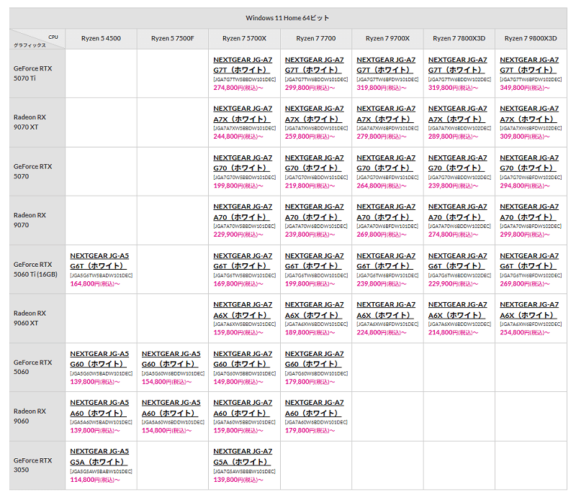
Task: Select JG-A7 G6T model for Ryzen 7 9700X
Action: coord(386,260)
